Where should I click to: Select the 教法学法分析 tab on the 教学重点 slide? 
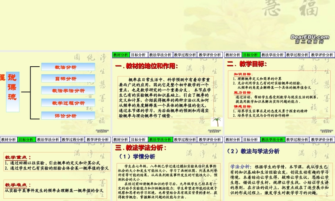48,140
